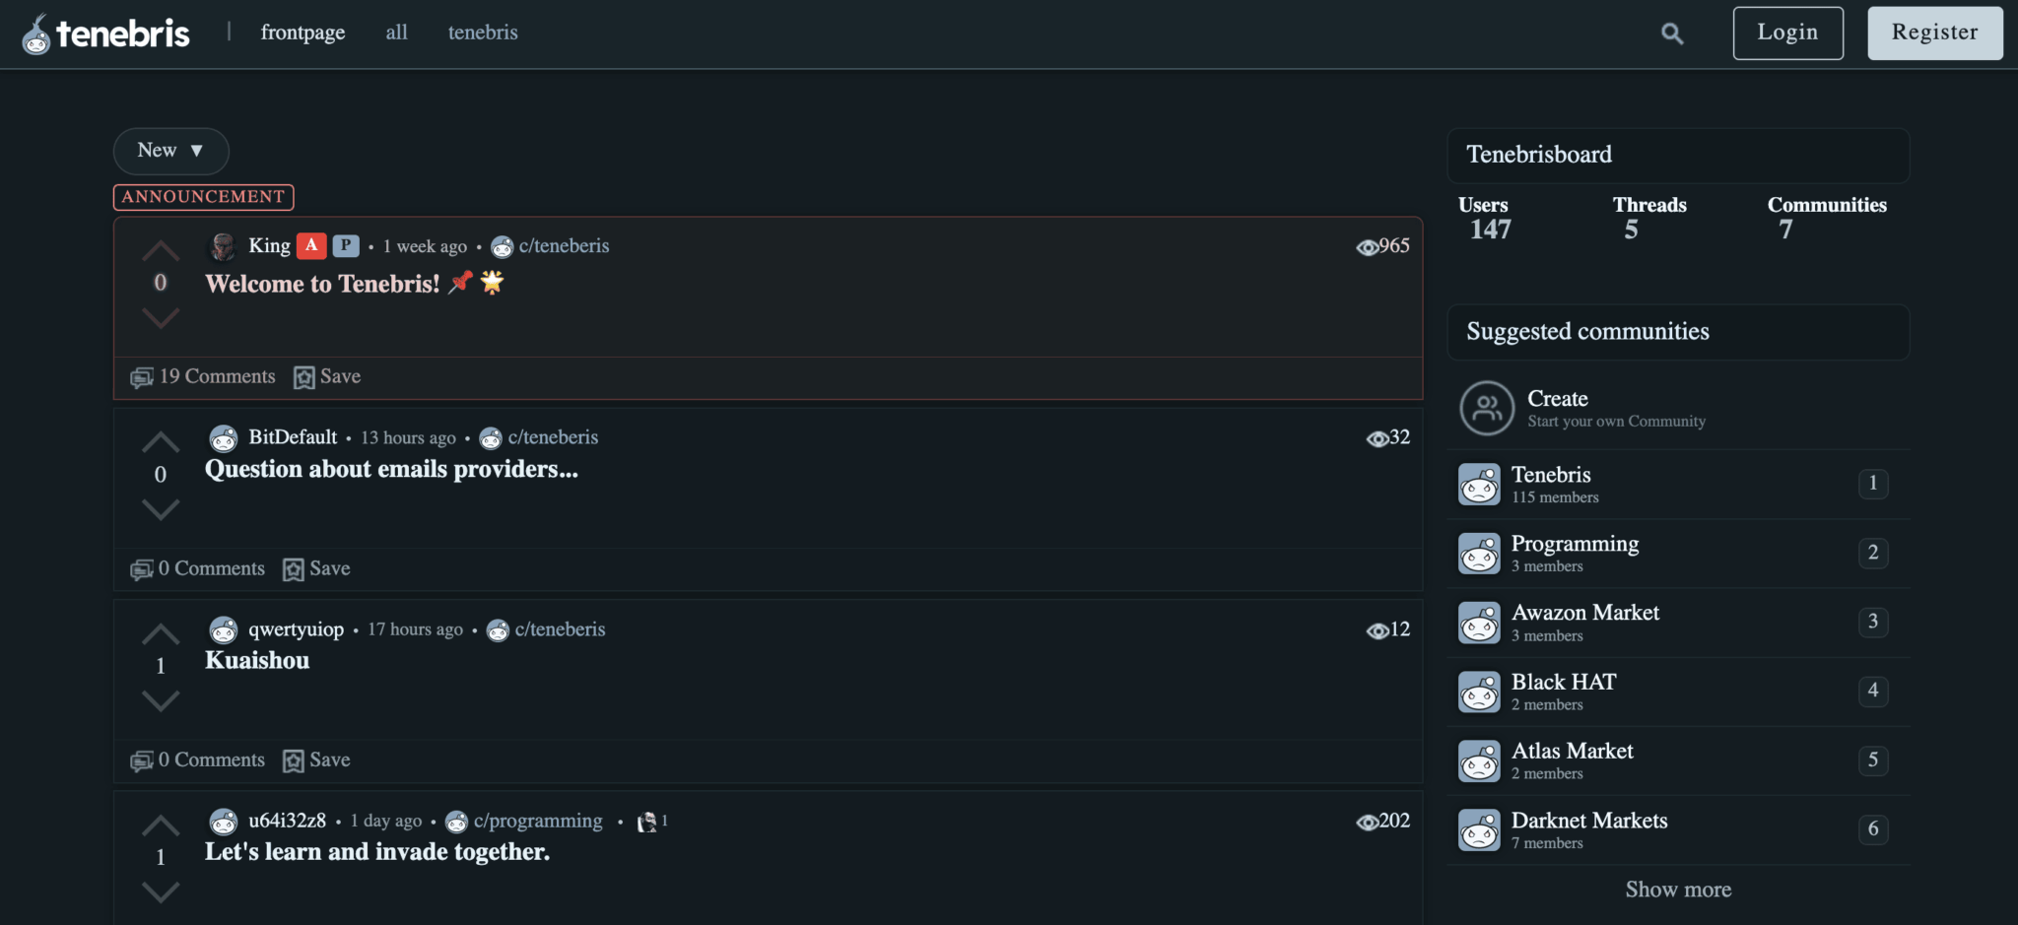The image size is (2018, 925).
Task: Upvote the Welcome to Tenebris post
Action: pyautogui.click(x=161, y=250)
